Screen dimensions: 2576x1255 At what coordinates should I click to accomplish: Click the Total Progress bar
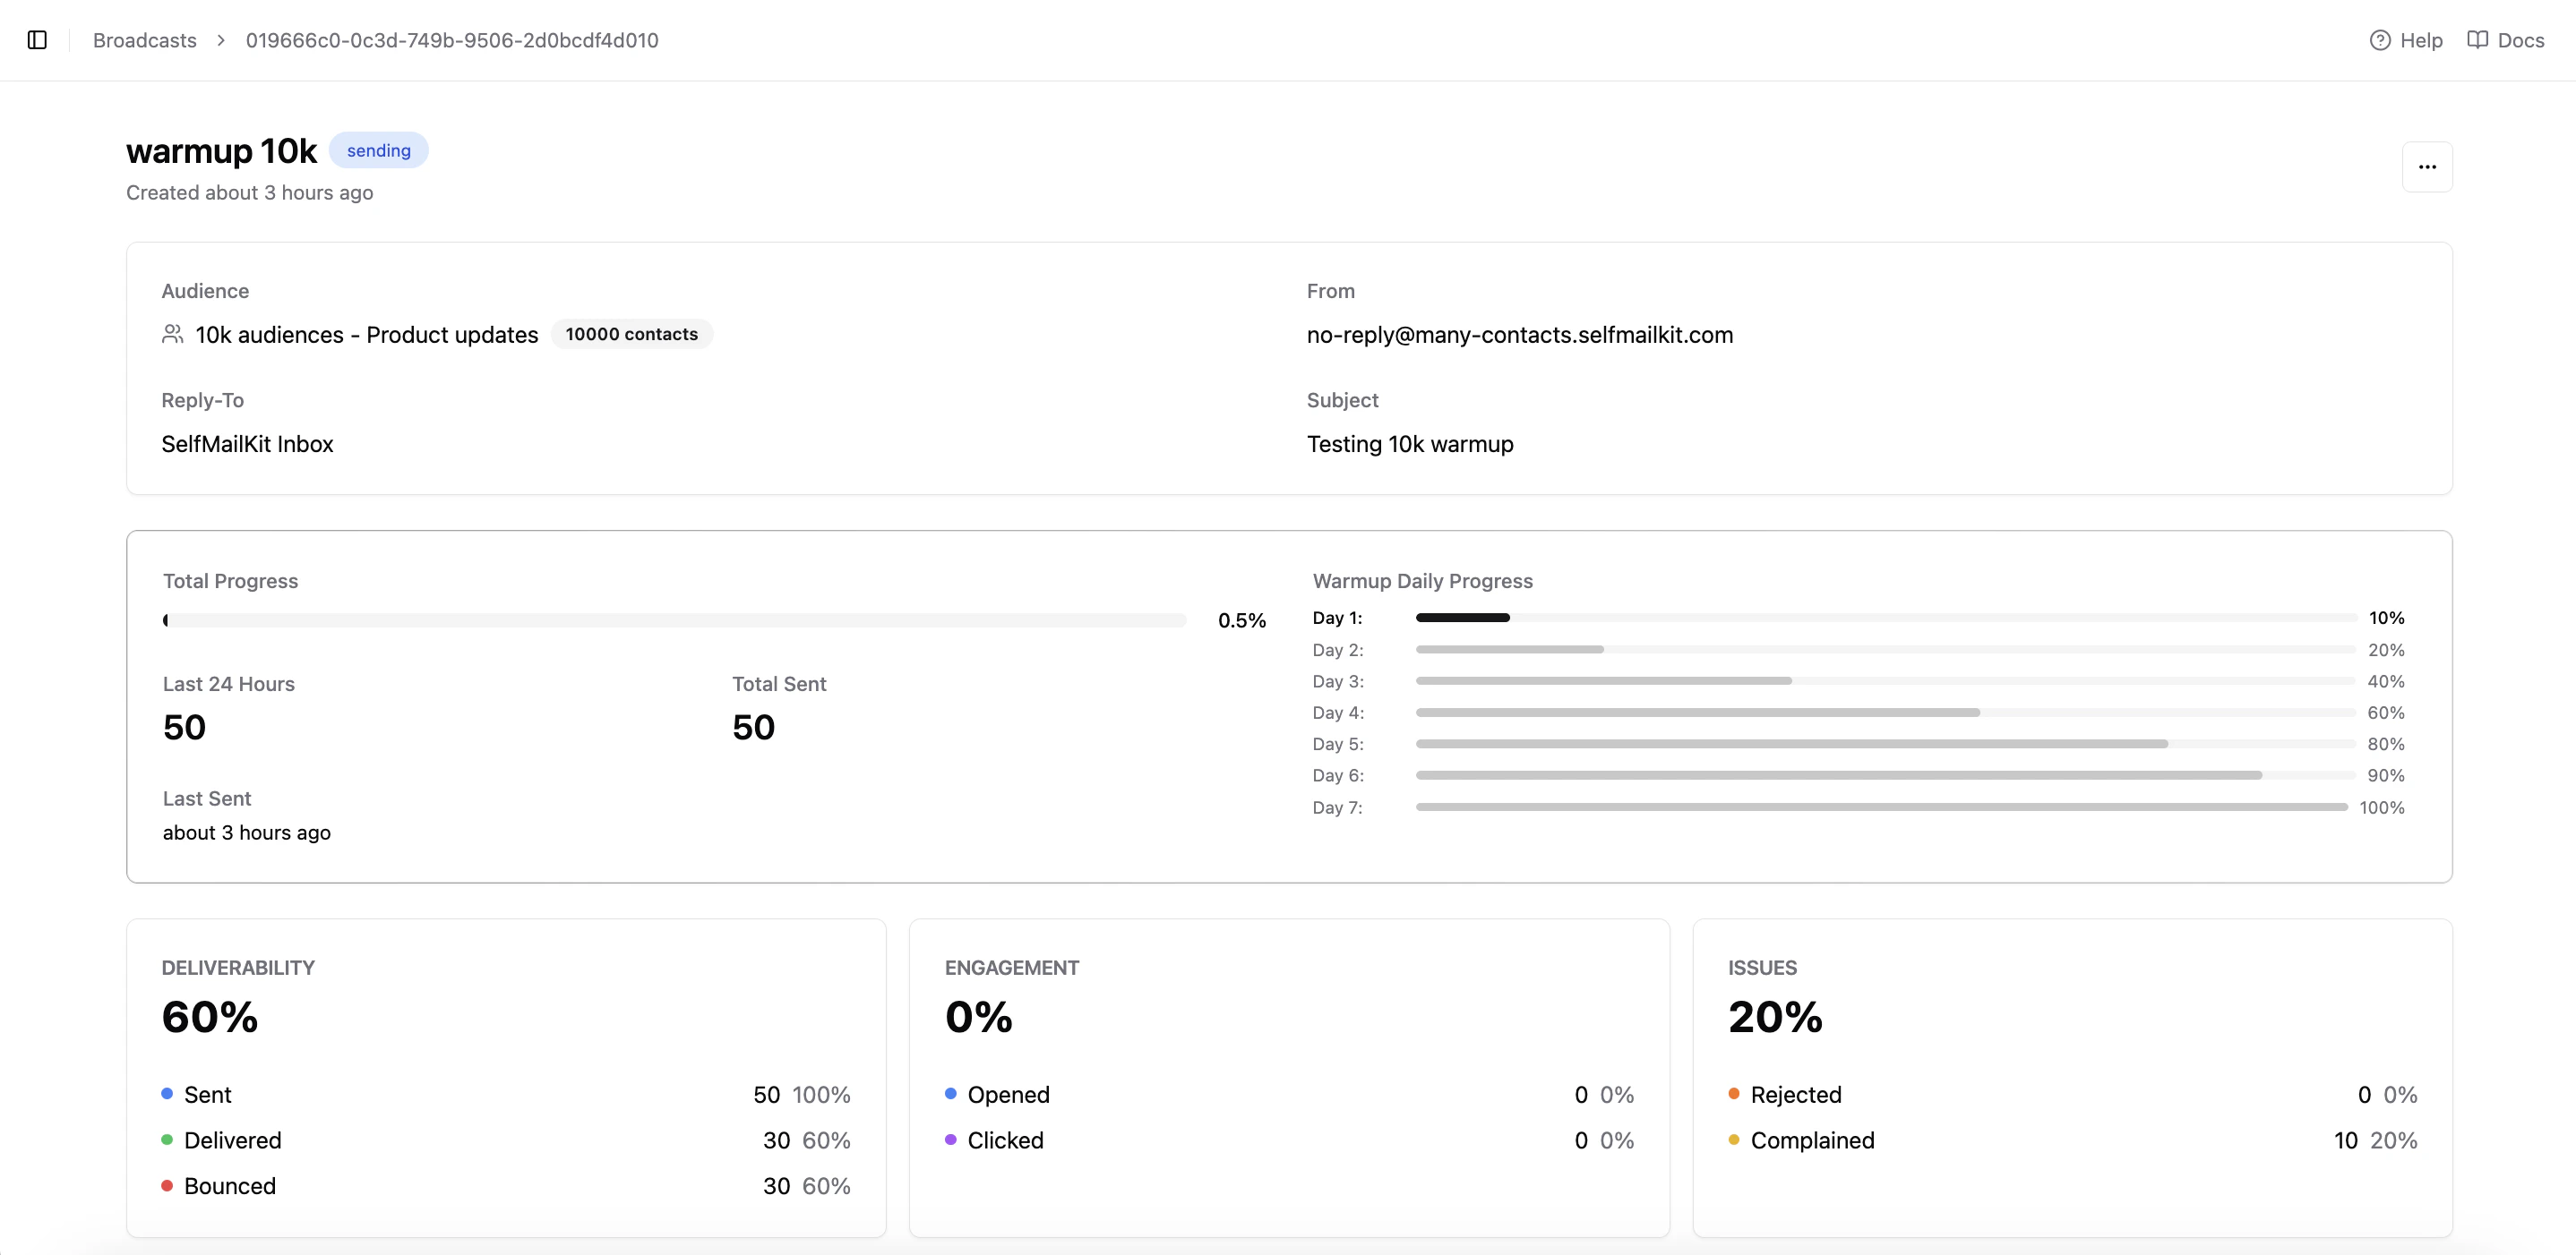coord(674,620)
